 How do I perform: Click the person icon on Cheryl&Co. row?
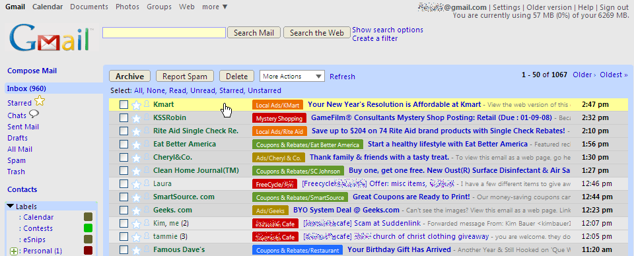[147, 157]
